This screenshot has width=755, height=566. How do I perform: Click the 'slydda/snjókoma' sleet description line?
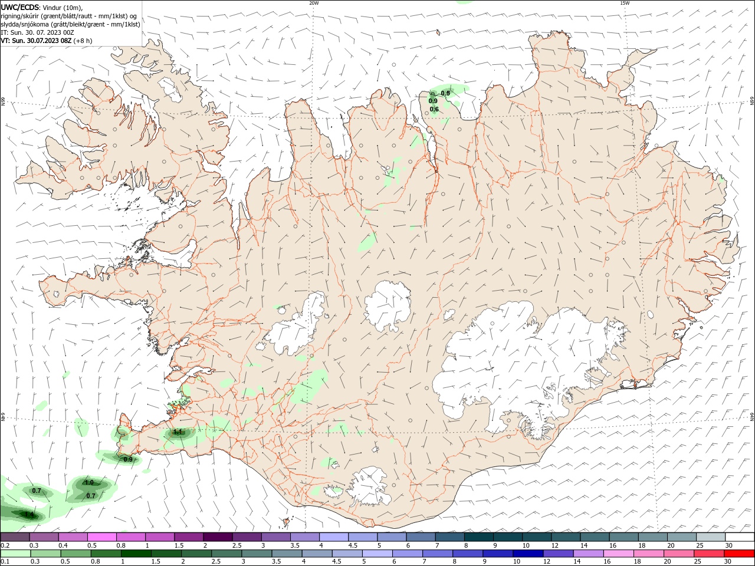(71, 24)
